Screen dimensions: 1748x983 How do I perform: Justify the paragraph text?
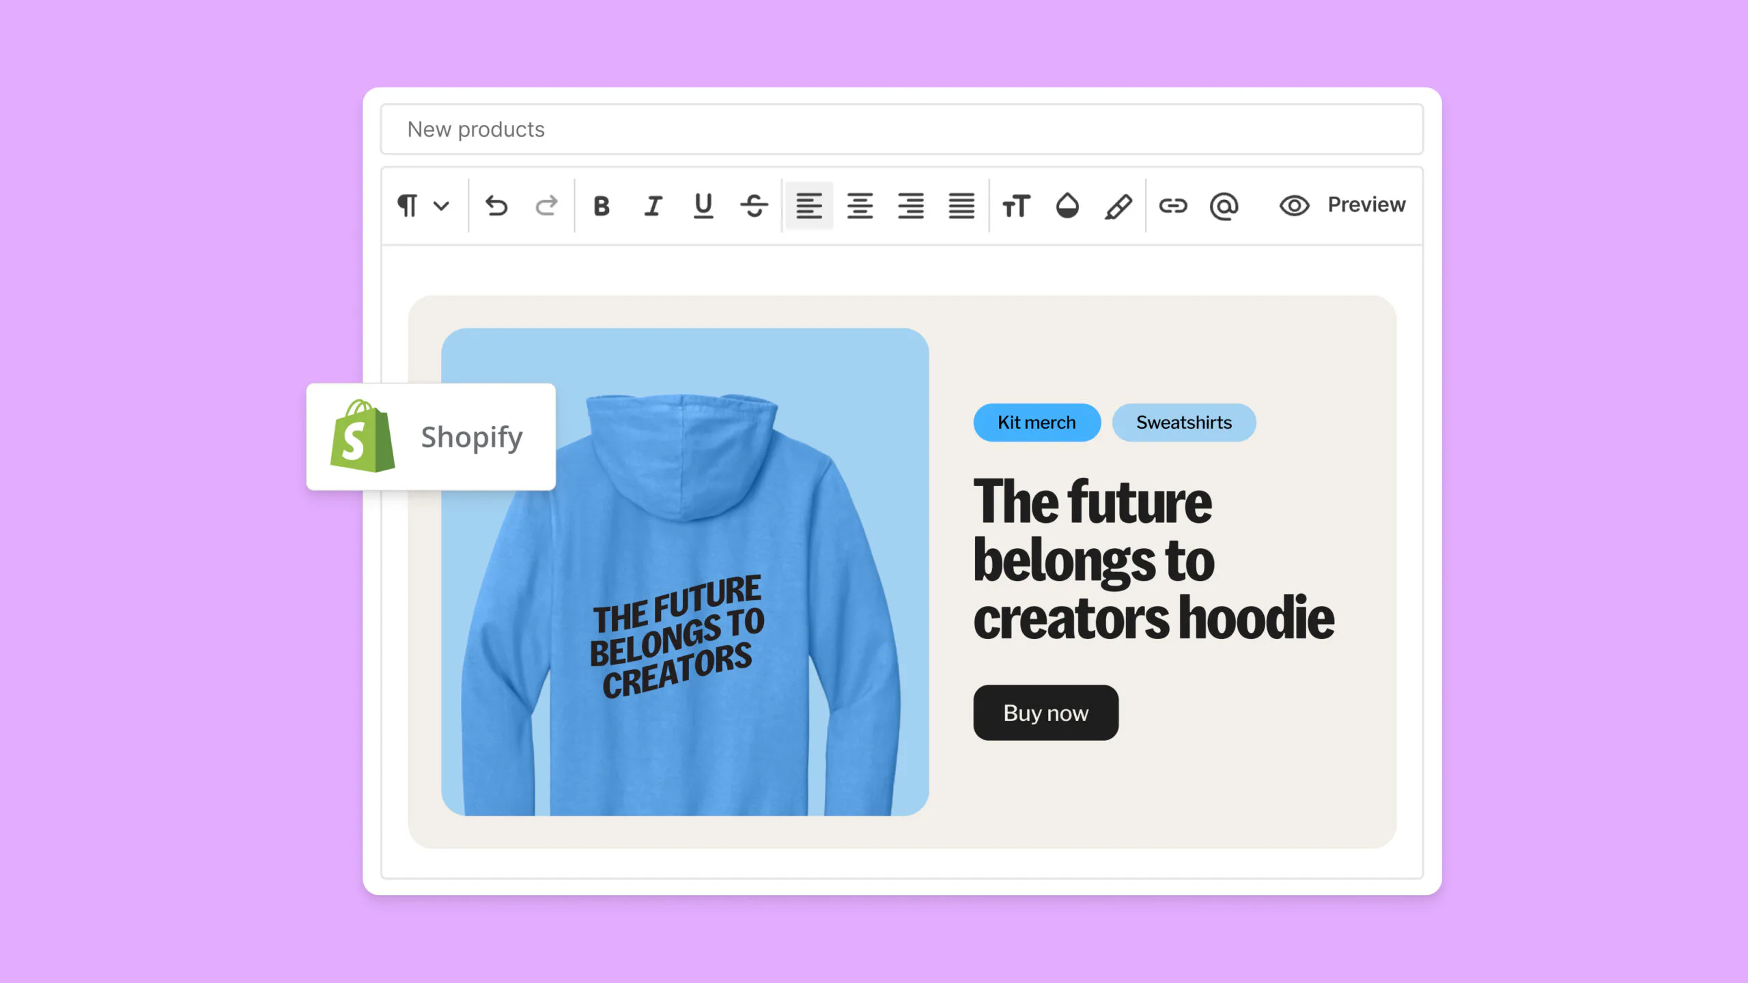pos(961,205)
